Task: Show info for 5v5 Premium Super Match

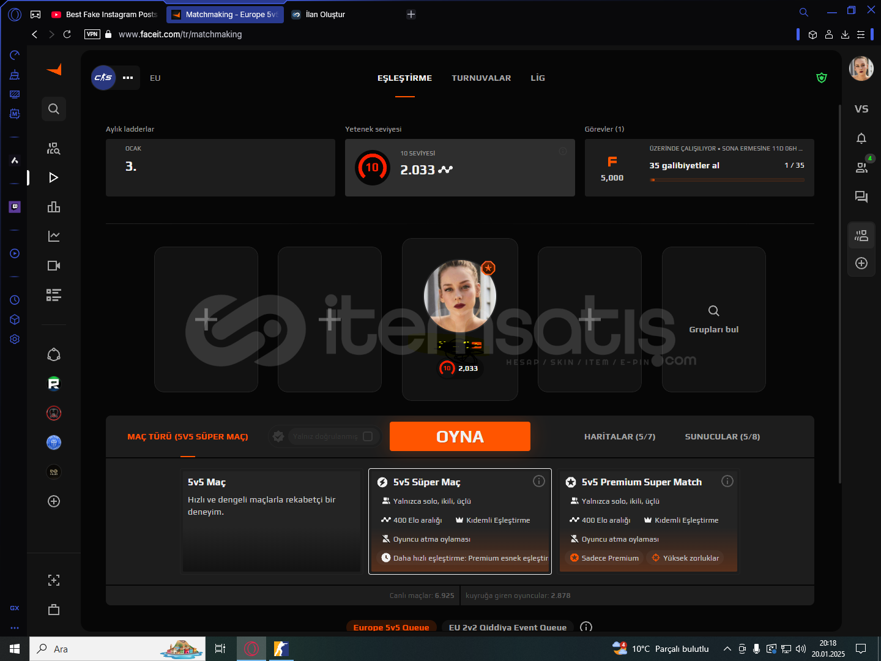Action: [x=727, y=481]
